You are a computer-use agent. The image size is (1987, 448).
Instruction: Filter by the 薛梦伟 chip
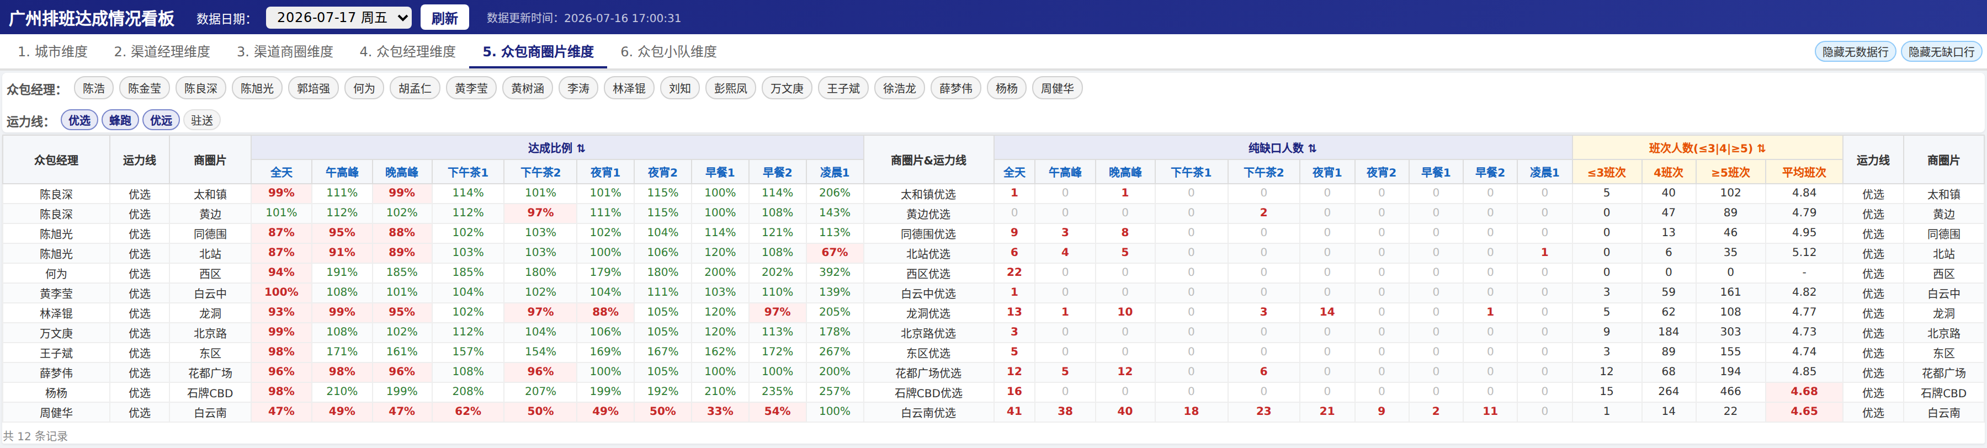(x=956, y=88)
